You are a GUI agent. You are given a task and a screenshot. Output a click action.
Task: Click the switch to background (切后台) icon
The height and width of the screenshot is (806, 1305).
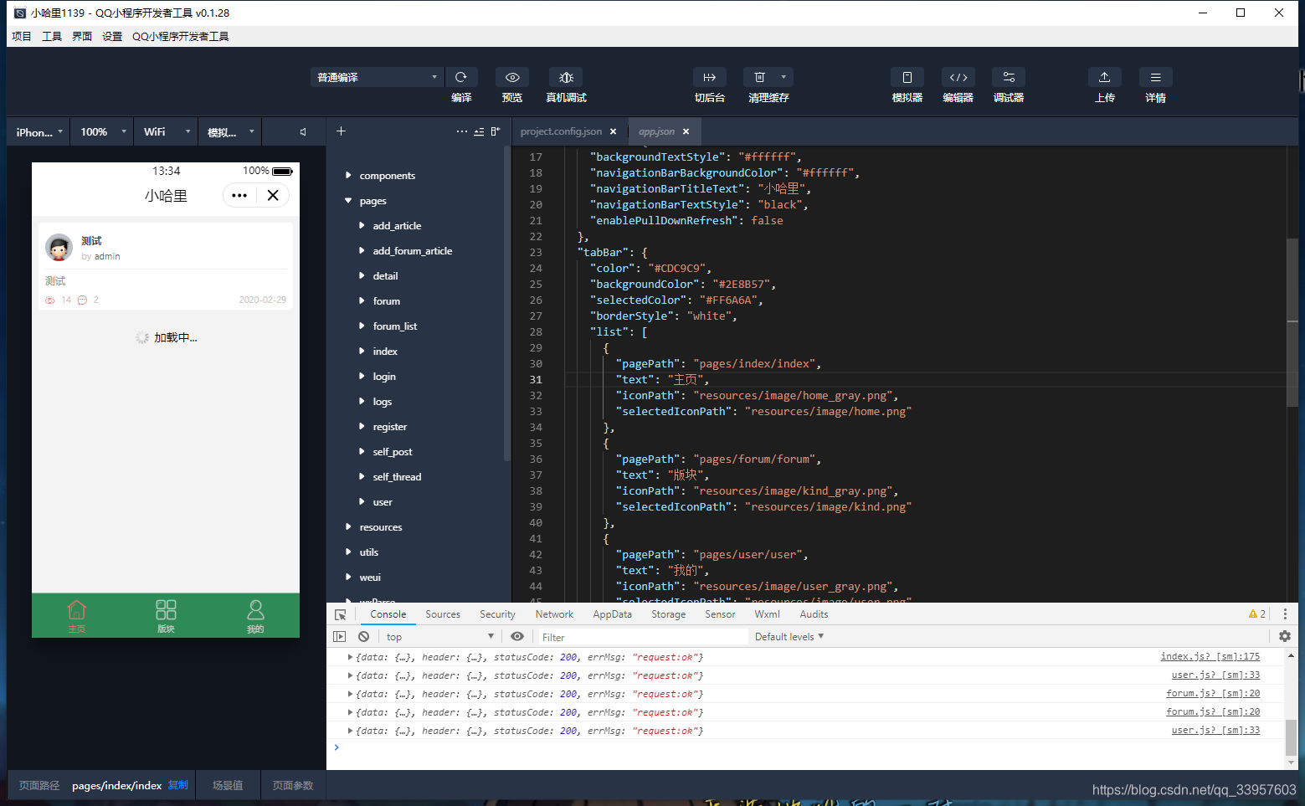tap(709, 77)
